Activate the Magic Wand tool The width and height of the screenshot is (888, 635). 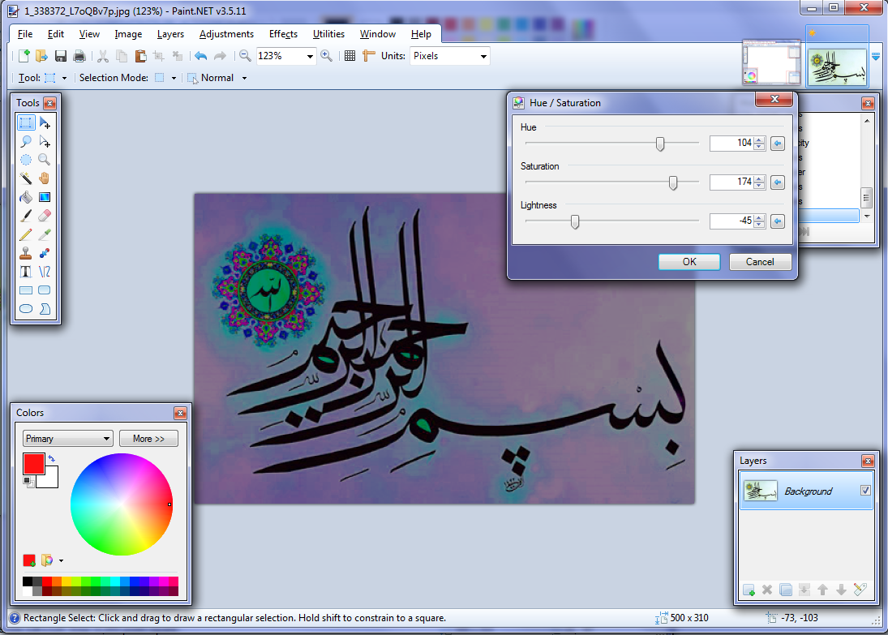click(x=25, y=178)
